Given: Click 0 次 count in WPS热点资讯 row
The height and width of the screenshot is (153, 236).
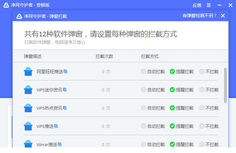Looking at the screenshot, I should (x=106, y=108).
